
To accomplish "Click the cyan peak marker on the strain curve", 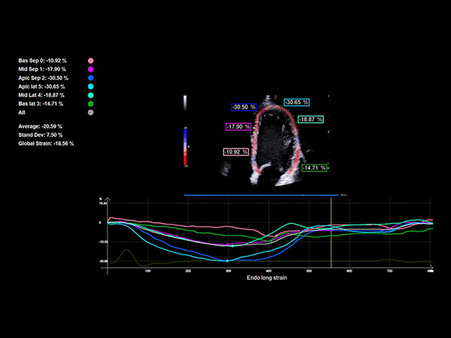I will pyautogui.click(x=228, y=261).
